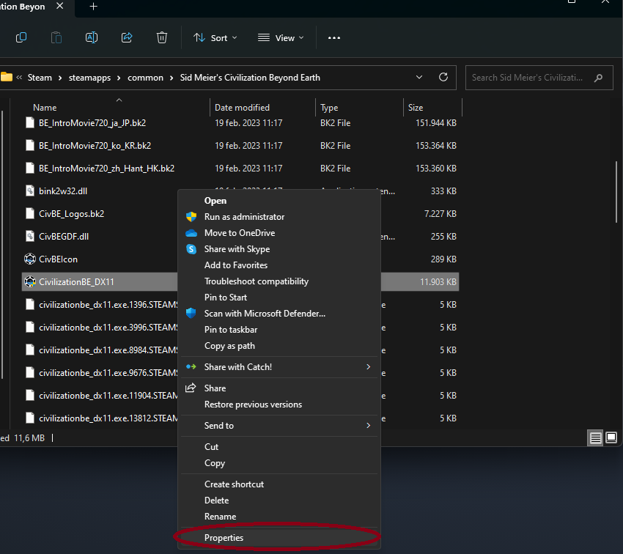Click the search magnifier icon

(x=598, y=78)
